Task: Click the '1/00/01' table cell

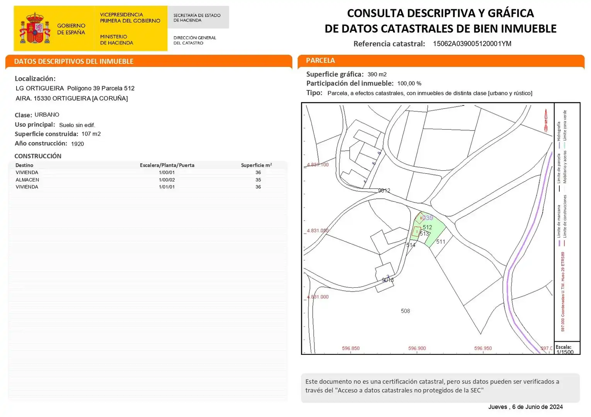Action: coord(167,173)
